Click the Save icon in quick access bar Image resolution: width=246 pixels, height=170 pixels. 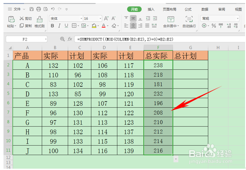pyautogui.click(x=31, y=9)
